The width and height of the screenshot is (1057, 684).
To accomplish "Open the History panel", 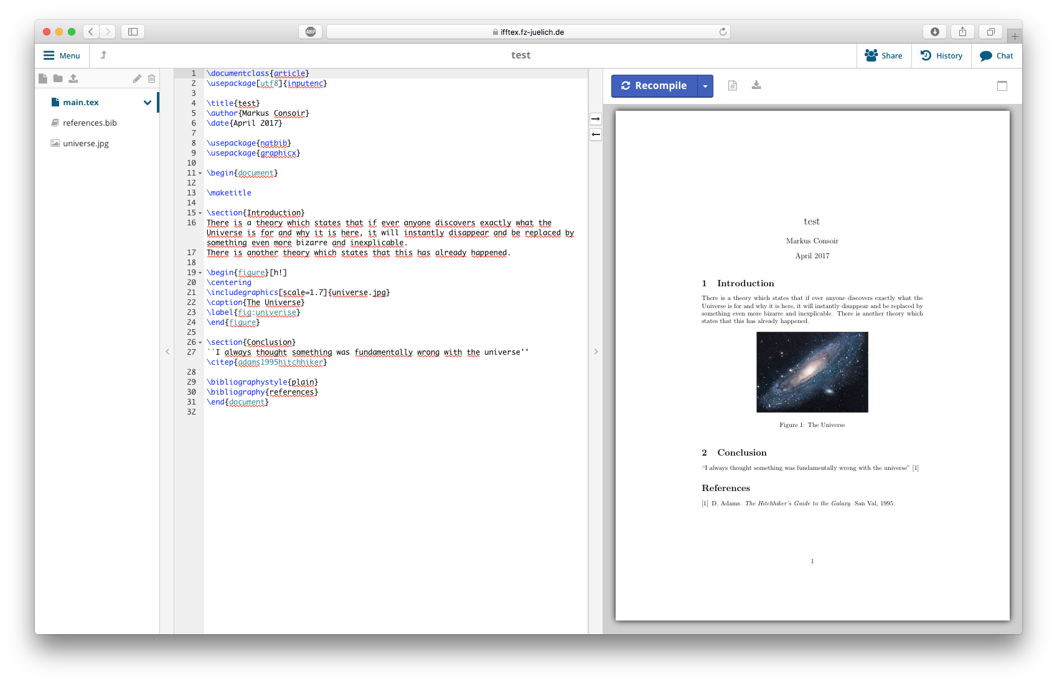I will click(x=941, y=55).
